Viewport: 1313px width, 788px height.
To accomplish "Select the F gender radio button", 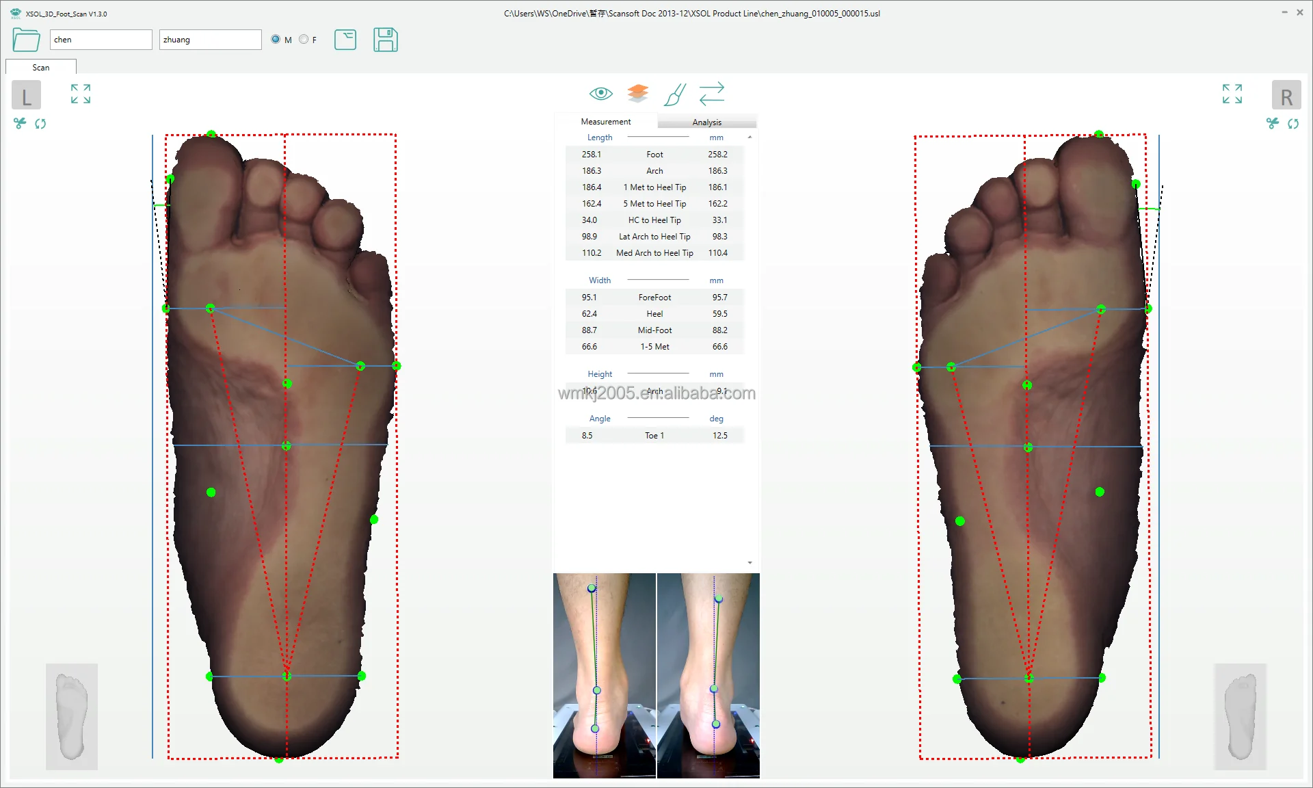I will (304, 39).
